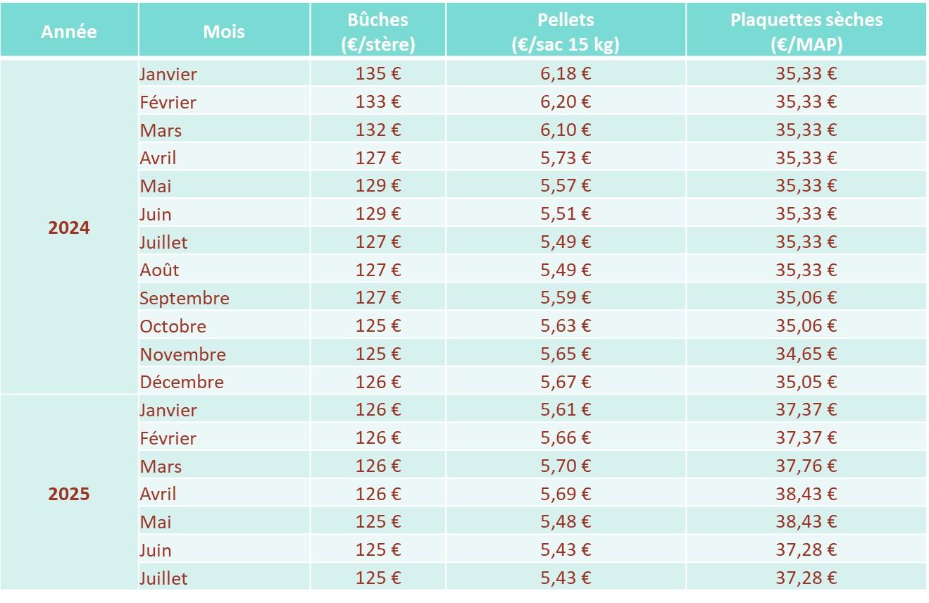
Task: Click the Année column header
Action: coord(69,31)
